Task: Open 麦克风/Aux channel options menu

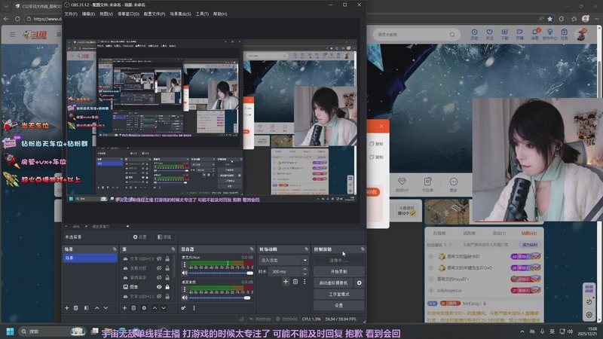Action: coord(185,264)
